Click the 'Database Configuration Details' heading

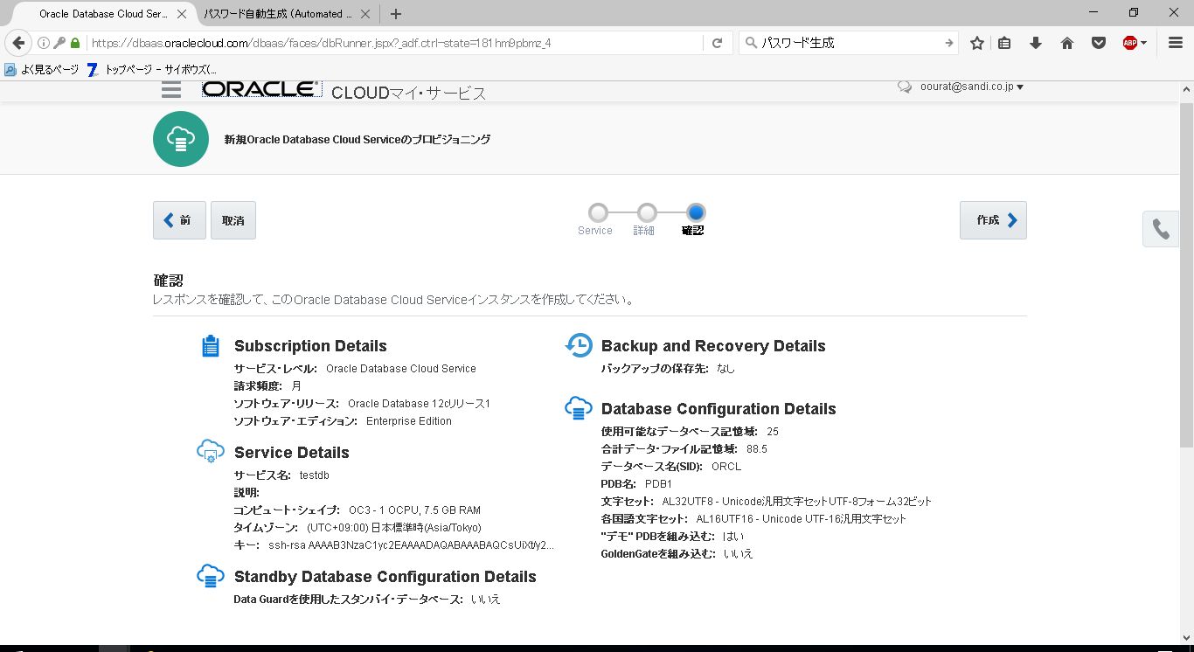click(x=718, y=409)
